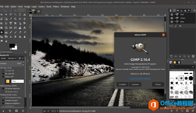
Task: Select the Move tool crosshair icon
Action: [25, 19]
